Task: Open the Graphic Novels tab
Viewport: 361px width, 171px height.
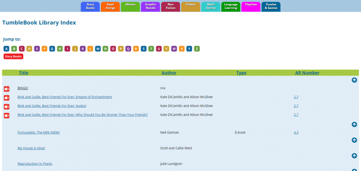Action: coord(150,6)
